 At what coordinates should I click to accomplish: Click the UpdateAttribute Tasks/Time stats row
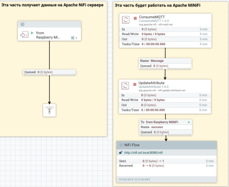[x=165, y=110]
